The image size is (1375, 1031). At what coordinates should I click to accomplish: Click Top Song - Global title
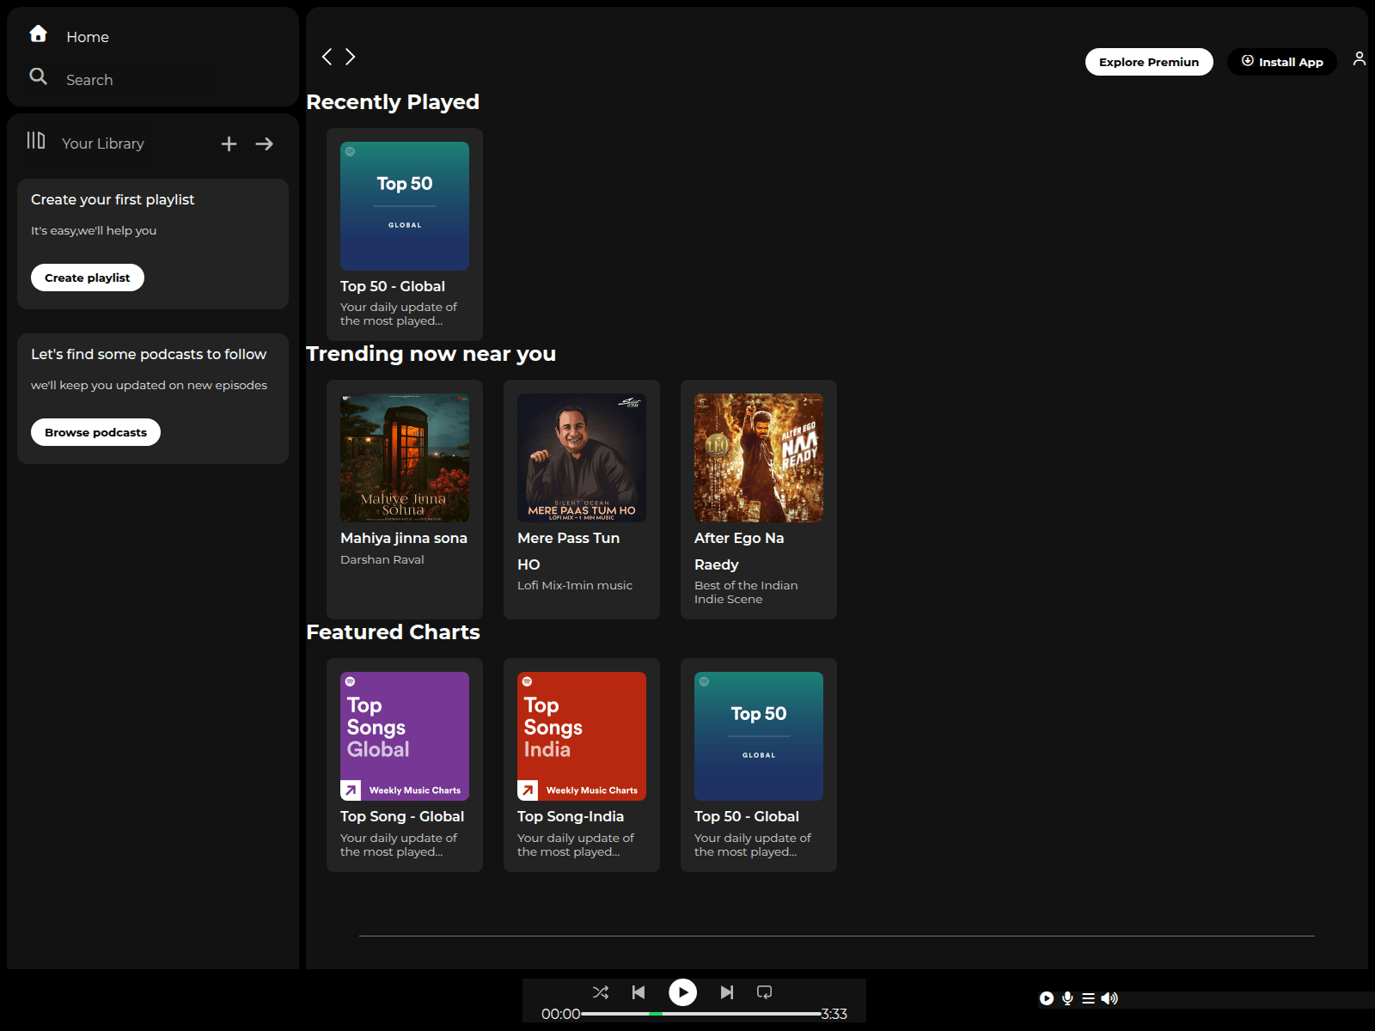click(402, 816)
